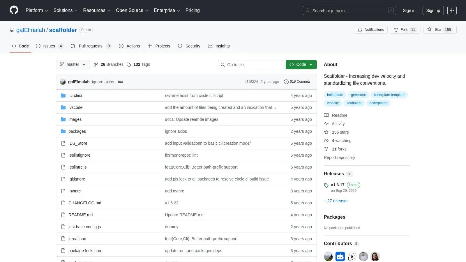Click the Sign in link
Screen dimensions: 466x262
[409, 10]
